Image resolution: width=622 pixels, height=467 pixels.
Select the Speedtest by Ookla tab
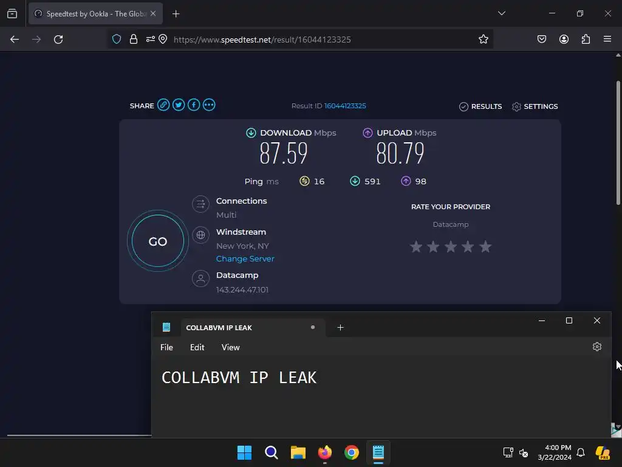pos(95,13)
